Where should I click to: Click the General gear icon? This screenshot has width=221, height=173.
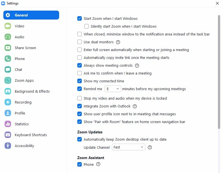[8, 15]
